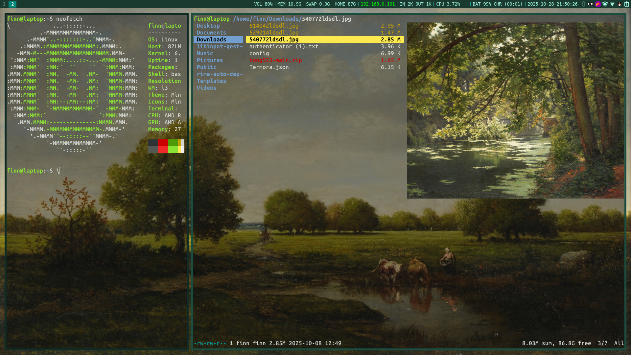Open the clipboard manager tray icon
Screen dimensions: 631x355
[x=627, y=4]
